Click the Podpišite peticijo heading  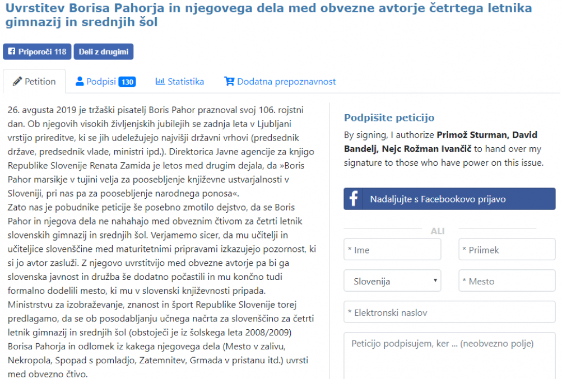pyautogui.click(x=389, y=118)
